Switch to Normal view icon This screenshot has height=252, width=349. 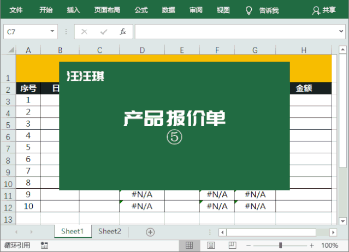pyautogui.click(x=189, y=245)
